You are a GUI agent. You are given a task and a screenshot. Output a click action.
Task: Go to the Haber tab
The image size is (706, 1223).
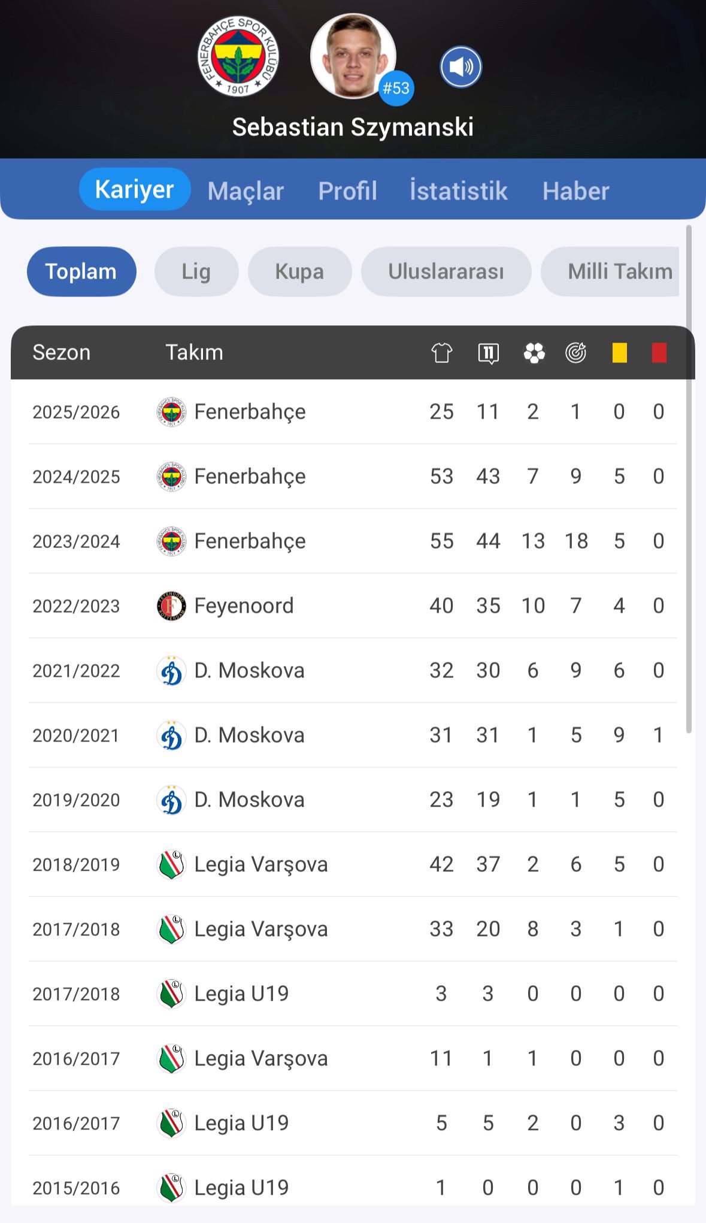[575, 191]
